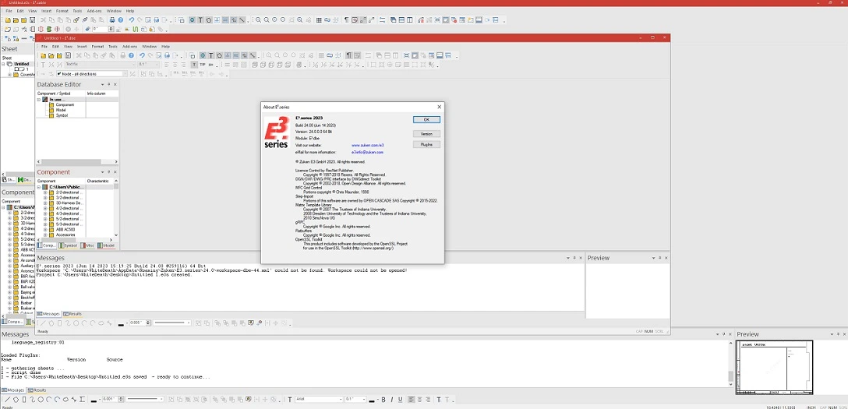Click line color swatch in E3.dbe bottom toolbar
848x409 pixels.
pyautogui.click(x=121, y=323)
